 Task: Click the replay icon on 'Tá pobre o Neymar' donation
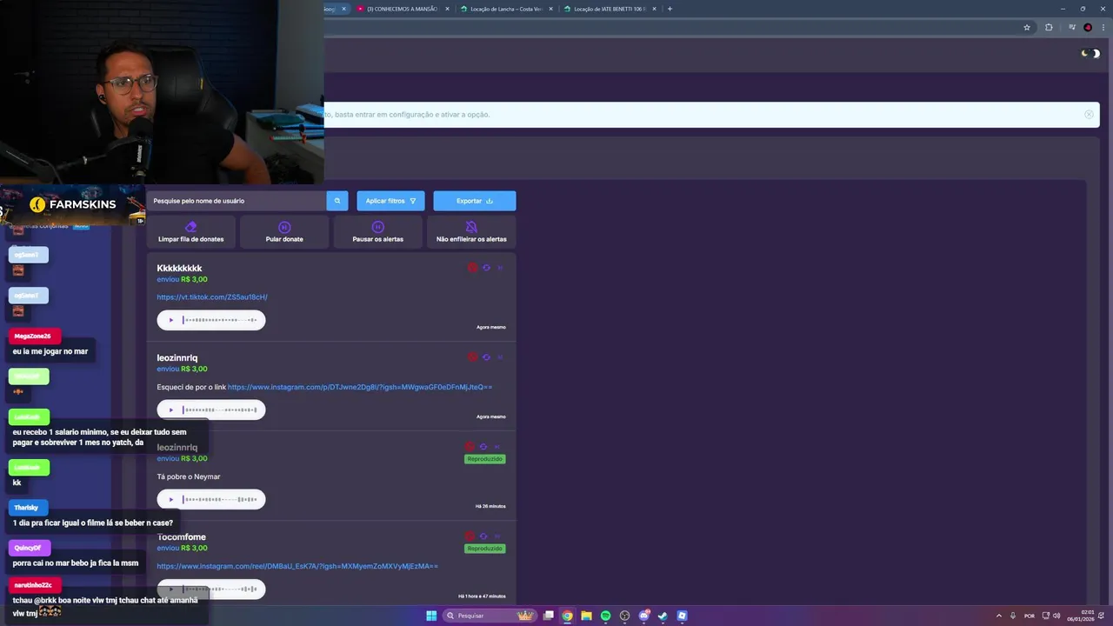coord(483,447)
